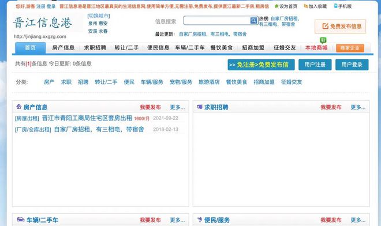The height and width of the screenshot is (226, 381).
Task: Open the 首页 navigation tab
Action: click(31, 48)
